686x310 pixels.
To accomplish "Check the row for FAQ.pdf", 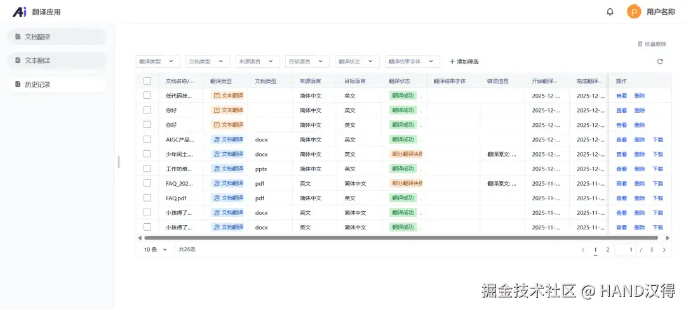I will point(147,198).
